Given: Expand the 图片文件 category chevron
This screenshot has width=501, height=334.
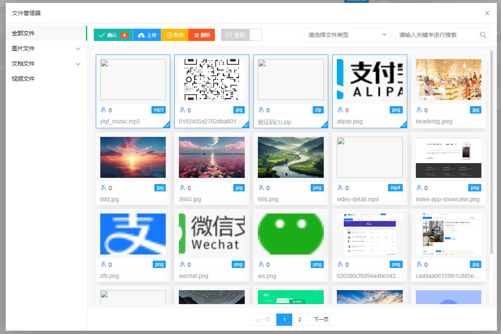Looking at the screenshot, I should point(79,49).
